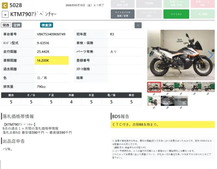Image resolution: width=217 pixels, height=169 pixels.
Task: Click the マイリスト green button
Action: point(176,14)
